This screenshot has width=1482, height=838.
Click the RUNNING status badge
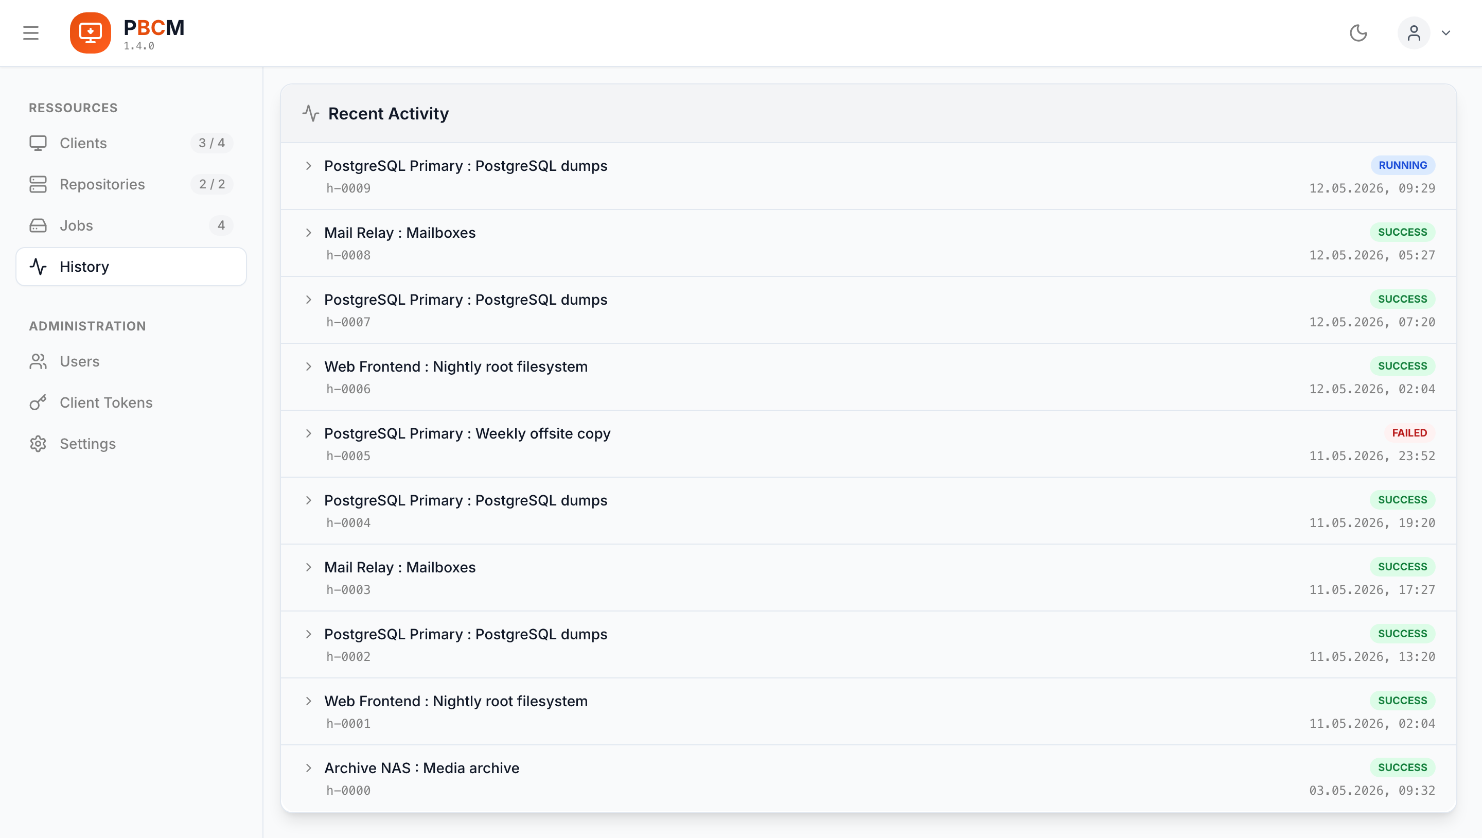tap(1403, 165)
